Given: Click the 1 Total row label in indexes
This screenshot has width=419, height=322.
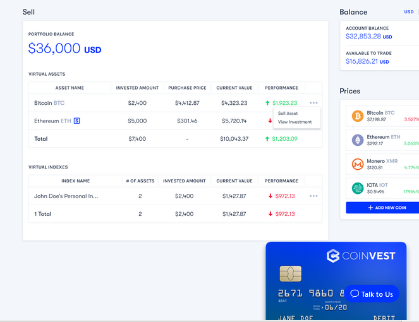Looking at the screenshot, I should pyautogui.click(x=43, y=214).
